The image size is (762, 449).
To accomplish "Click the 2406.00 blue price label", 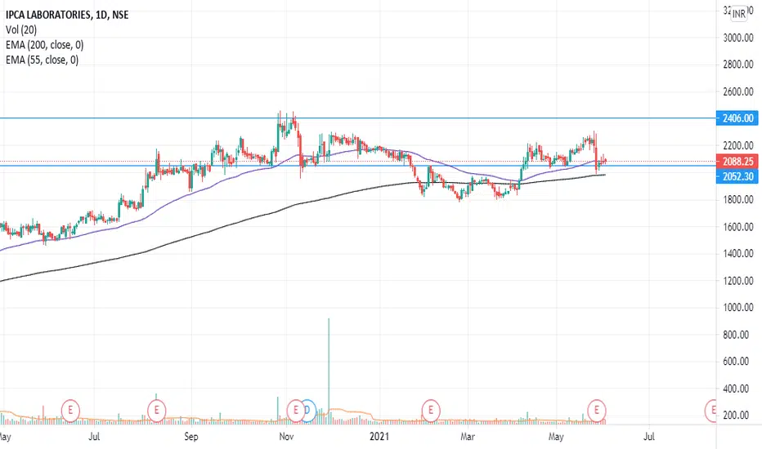I will click(737, 118).
